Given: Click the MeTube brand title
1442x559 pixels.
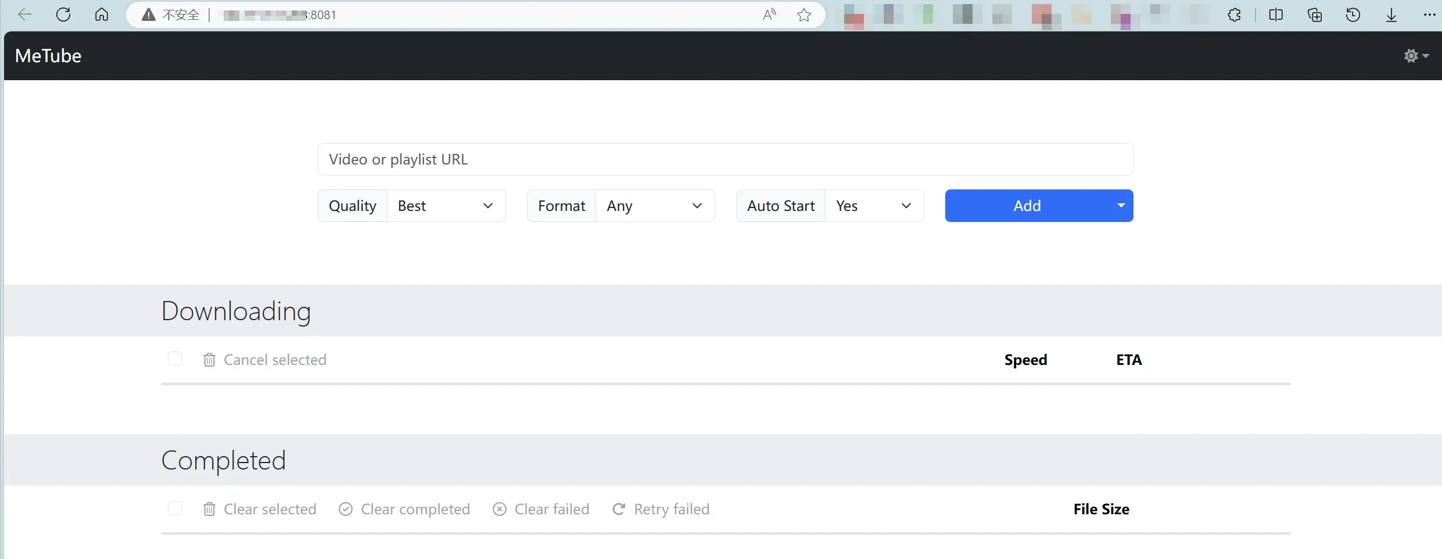Looking at the screenshot, I should point(48,56).
